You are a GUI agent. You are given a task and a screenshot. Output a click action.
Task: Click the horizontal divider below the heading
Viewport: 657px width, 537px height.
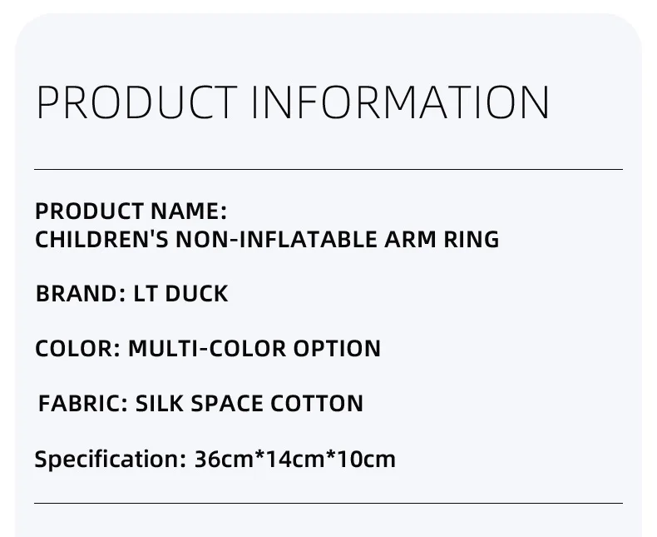[328, 170]
